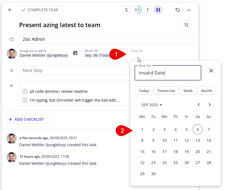
Task: Click the Work On calendar icon
Action: 75,53
